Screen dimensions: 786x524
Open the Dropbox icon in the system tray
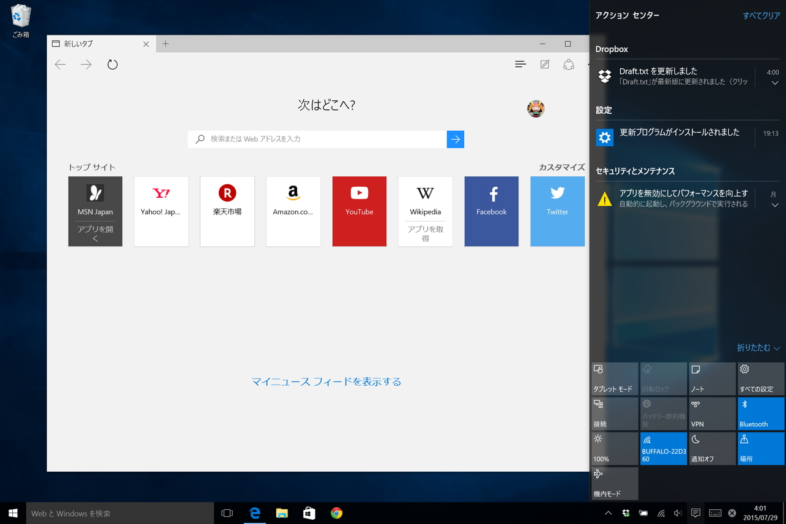626,513
